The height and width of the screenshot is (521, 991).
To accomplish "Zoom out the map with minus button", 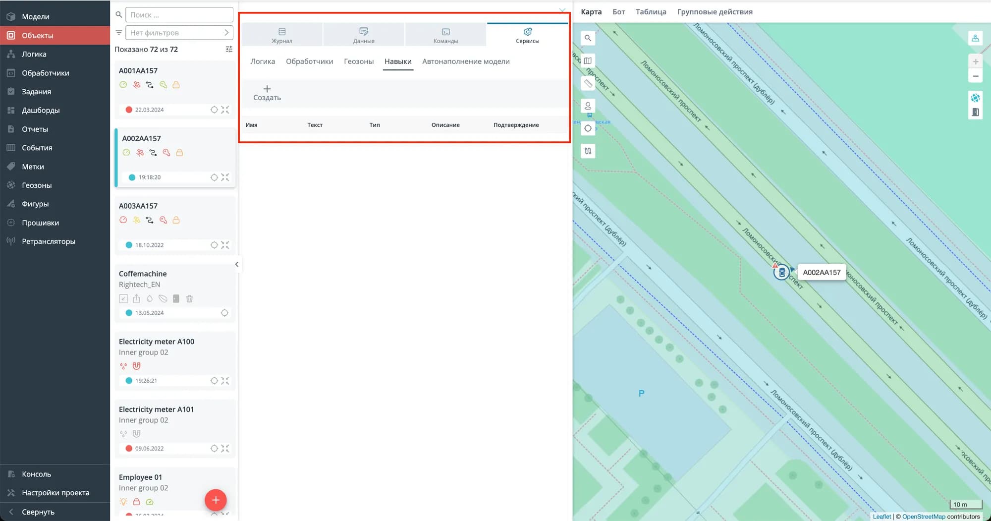I will pos(975,76).
